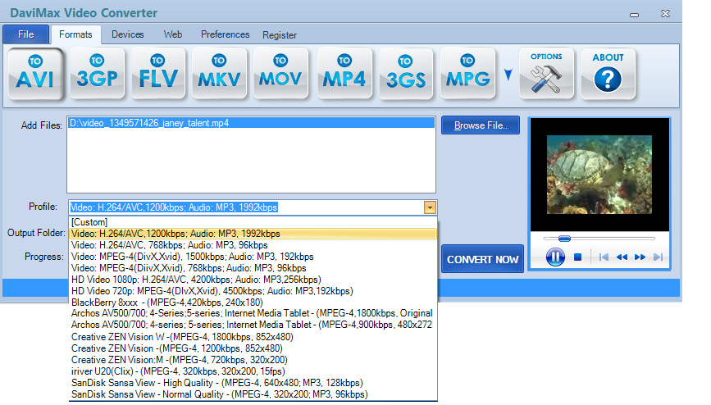
Task: Collapse the Profile dropdown arrow
Action: [x=430, y=207]
